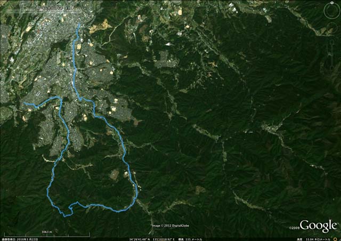Click the date label above time slider

coord(54,8)
